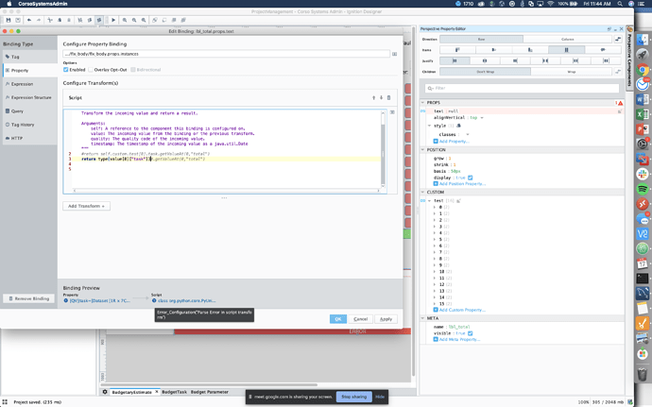
Task: Select the Tag binding type
Action: tap(29, 57)
